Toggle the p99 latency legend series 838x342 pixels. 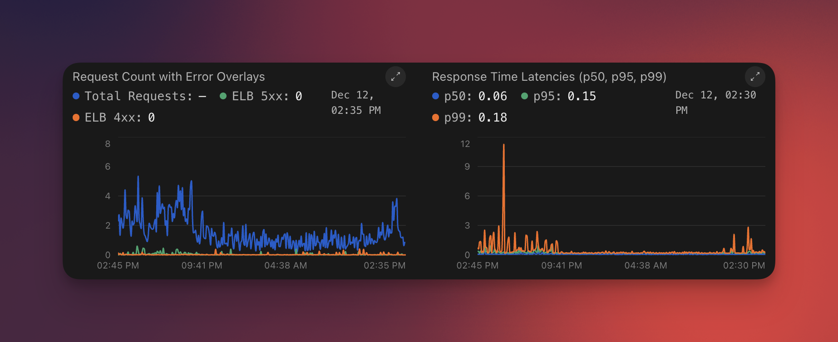[470, 117]
